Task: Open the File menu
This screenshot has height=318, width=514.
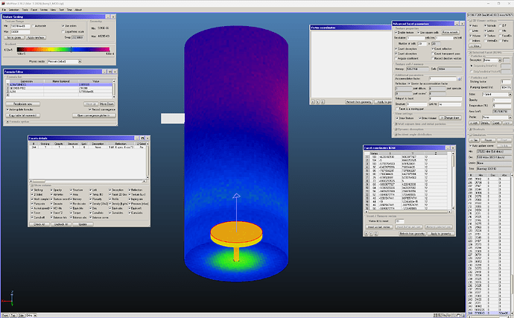Action: (x=4, y=10)
